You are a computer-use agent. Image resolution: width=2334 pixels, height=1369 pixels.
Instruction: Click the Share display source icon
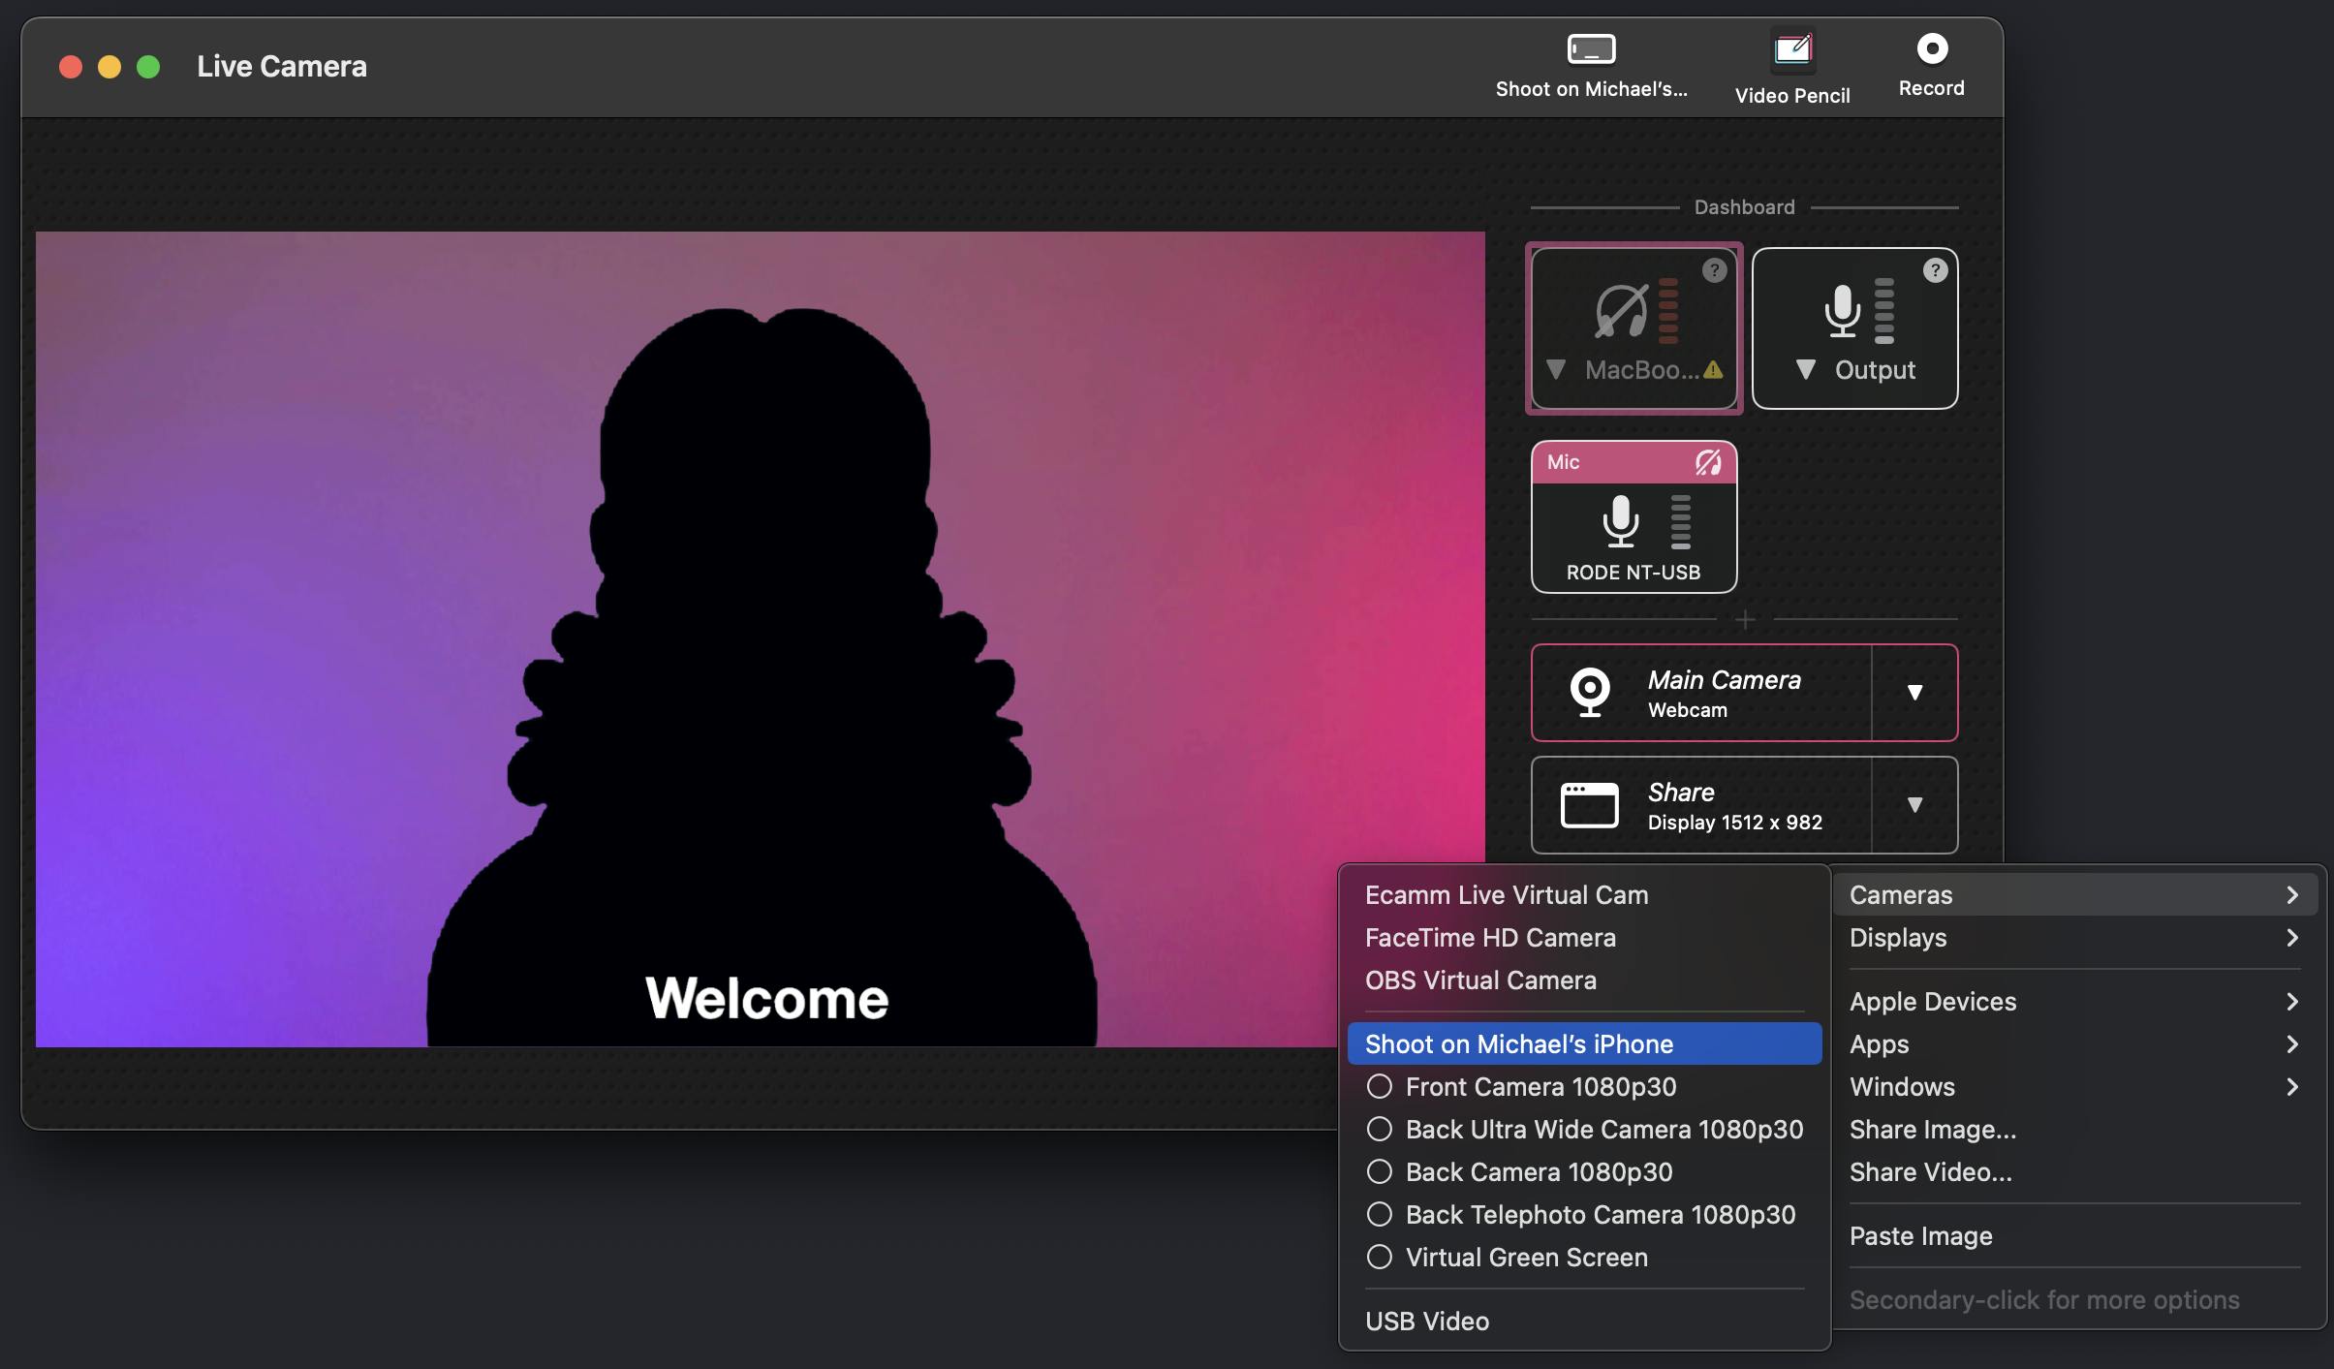pos(1588,805)
